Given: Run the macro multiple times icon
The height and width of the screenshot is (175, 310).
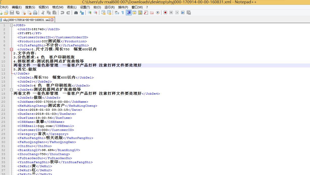Looking at the screenshot, I should [183, 13].
